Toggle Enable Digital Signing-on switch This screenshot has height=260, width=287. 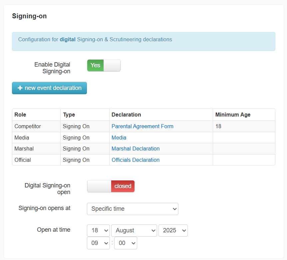(x=104, y=66)
